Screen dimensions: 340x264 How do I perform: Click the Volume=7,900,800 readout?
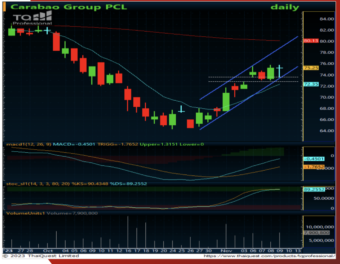(72, 213)
